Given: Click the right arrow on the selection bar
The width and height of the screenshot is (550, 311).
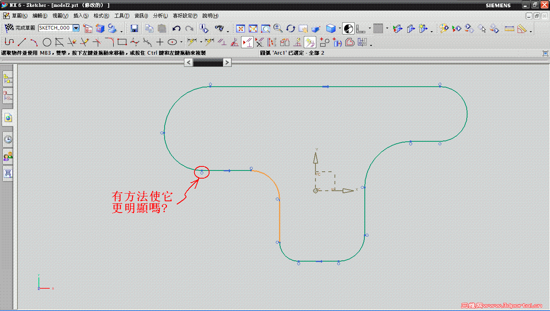Looking at the screenshot, I should (227, 62).
